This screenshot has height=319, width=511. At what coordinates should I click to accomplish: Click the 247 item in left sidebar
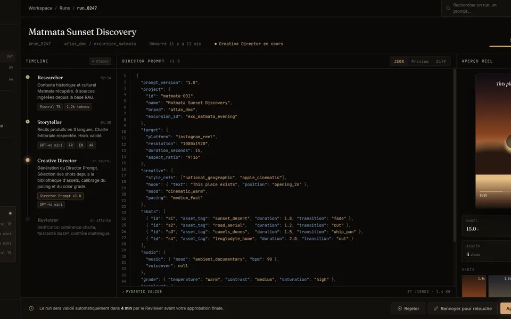pos(10,56)
